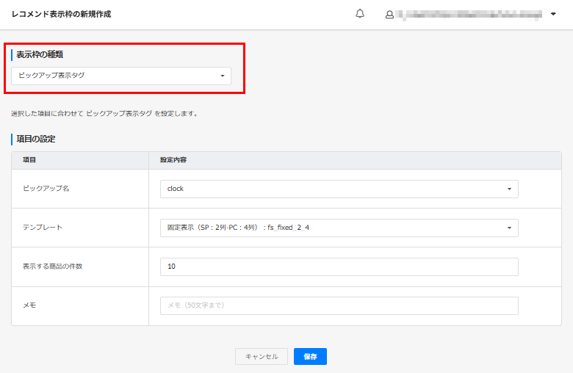573x373 pixels.
Task: Click the user account avatar icon
Action: 389,15
